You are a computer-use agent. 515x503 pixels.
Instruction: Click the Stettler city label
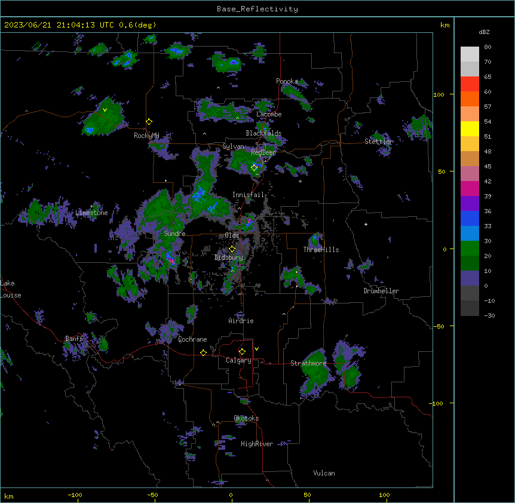point(379,142)
